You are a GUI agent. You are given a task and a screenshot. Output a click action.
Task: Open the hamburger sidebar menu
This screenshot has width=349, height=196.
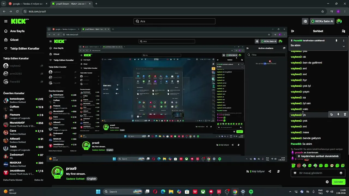click(x=6, y=21)
